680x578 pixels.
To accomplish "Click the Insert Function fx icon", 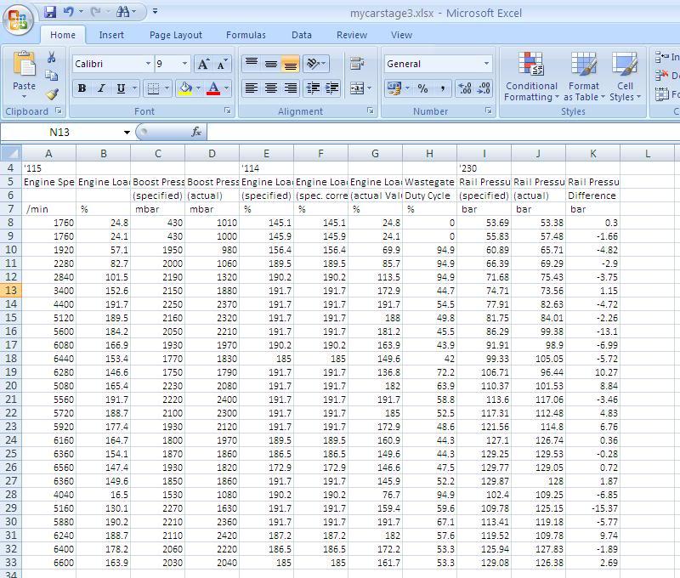I will pos(196,132).
